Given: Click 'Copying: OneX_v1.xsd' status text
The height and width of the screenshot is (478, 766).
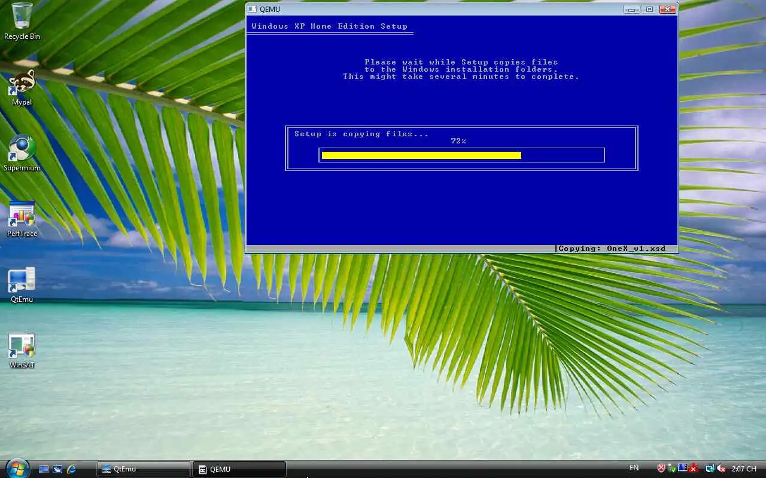Looking at the screenshot, I should [612, 249].
